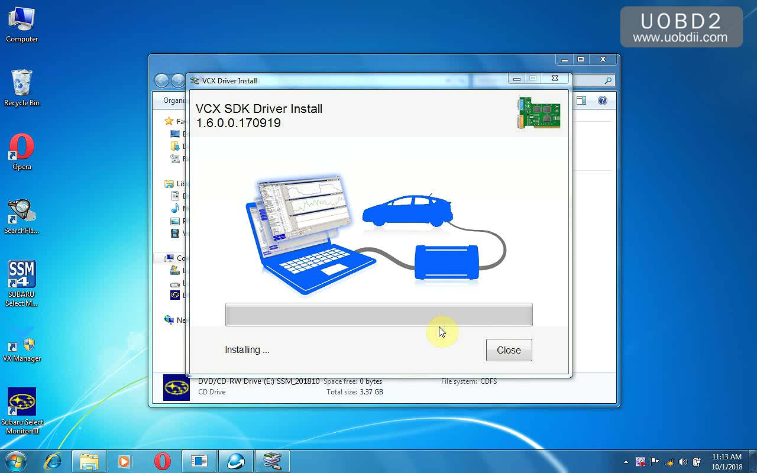The image size is (757, 473).
Task: Open Computer desktop icon
Action: (22, 25)
